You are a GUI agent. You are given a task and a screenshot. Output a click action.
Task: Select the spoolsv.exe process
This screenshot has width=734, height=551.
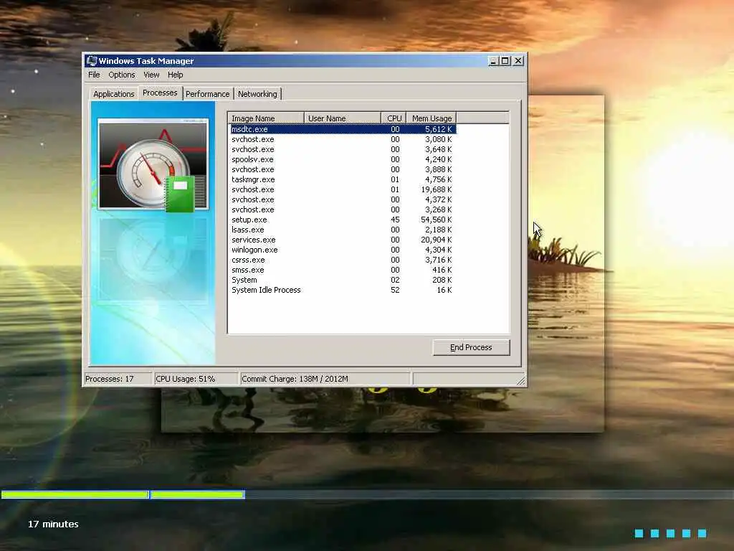343,159
